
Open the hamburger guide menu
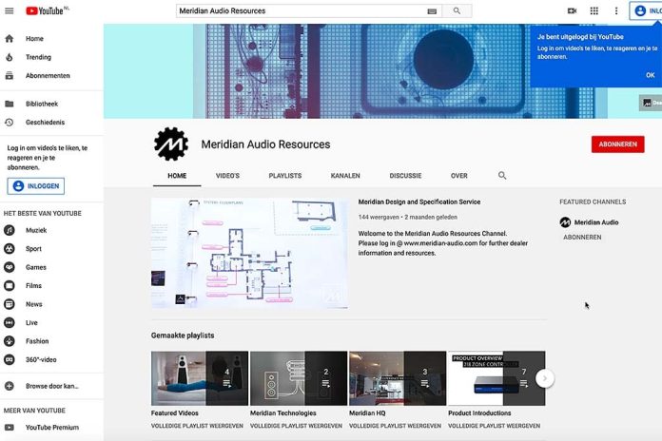[9, 11]
